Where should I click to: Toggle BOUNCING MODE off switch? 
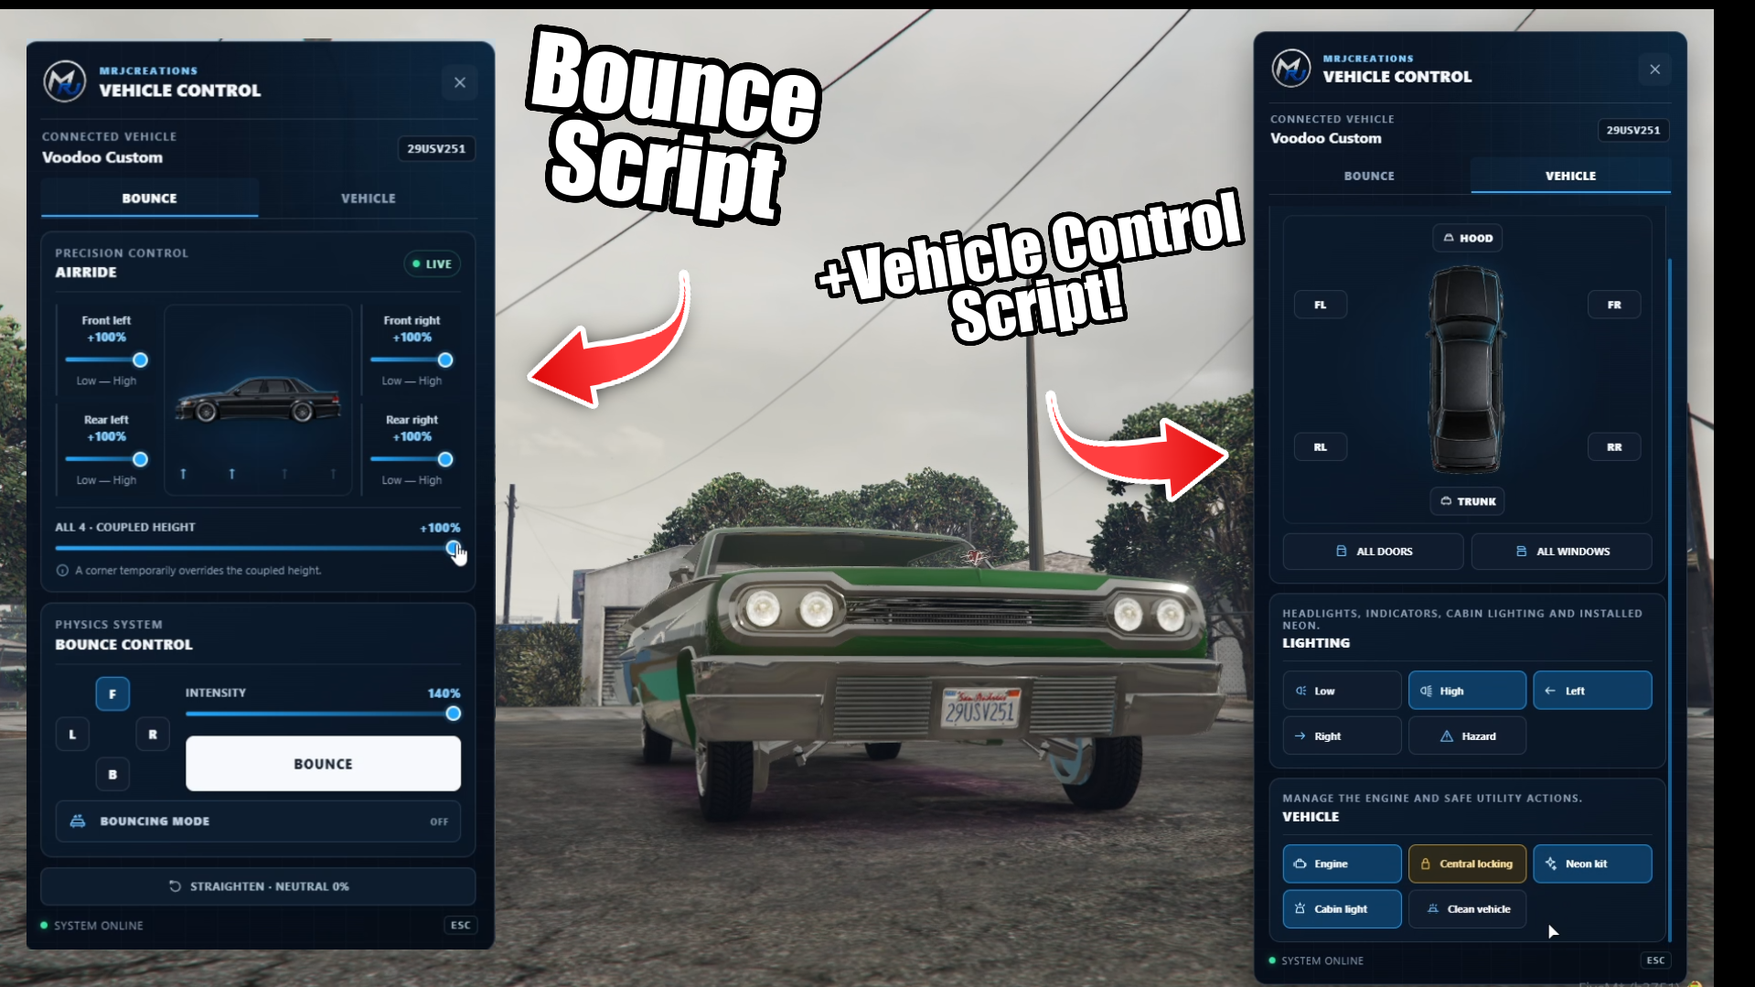pyautogui.click(x=258, y=821)
